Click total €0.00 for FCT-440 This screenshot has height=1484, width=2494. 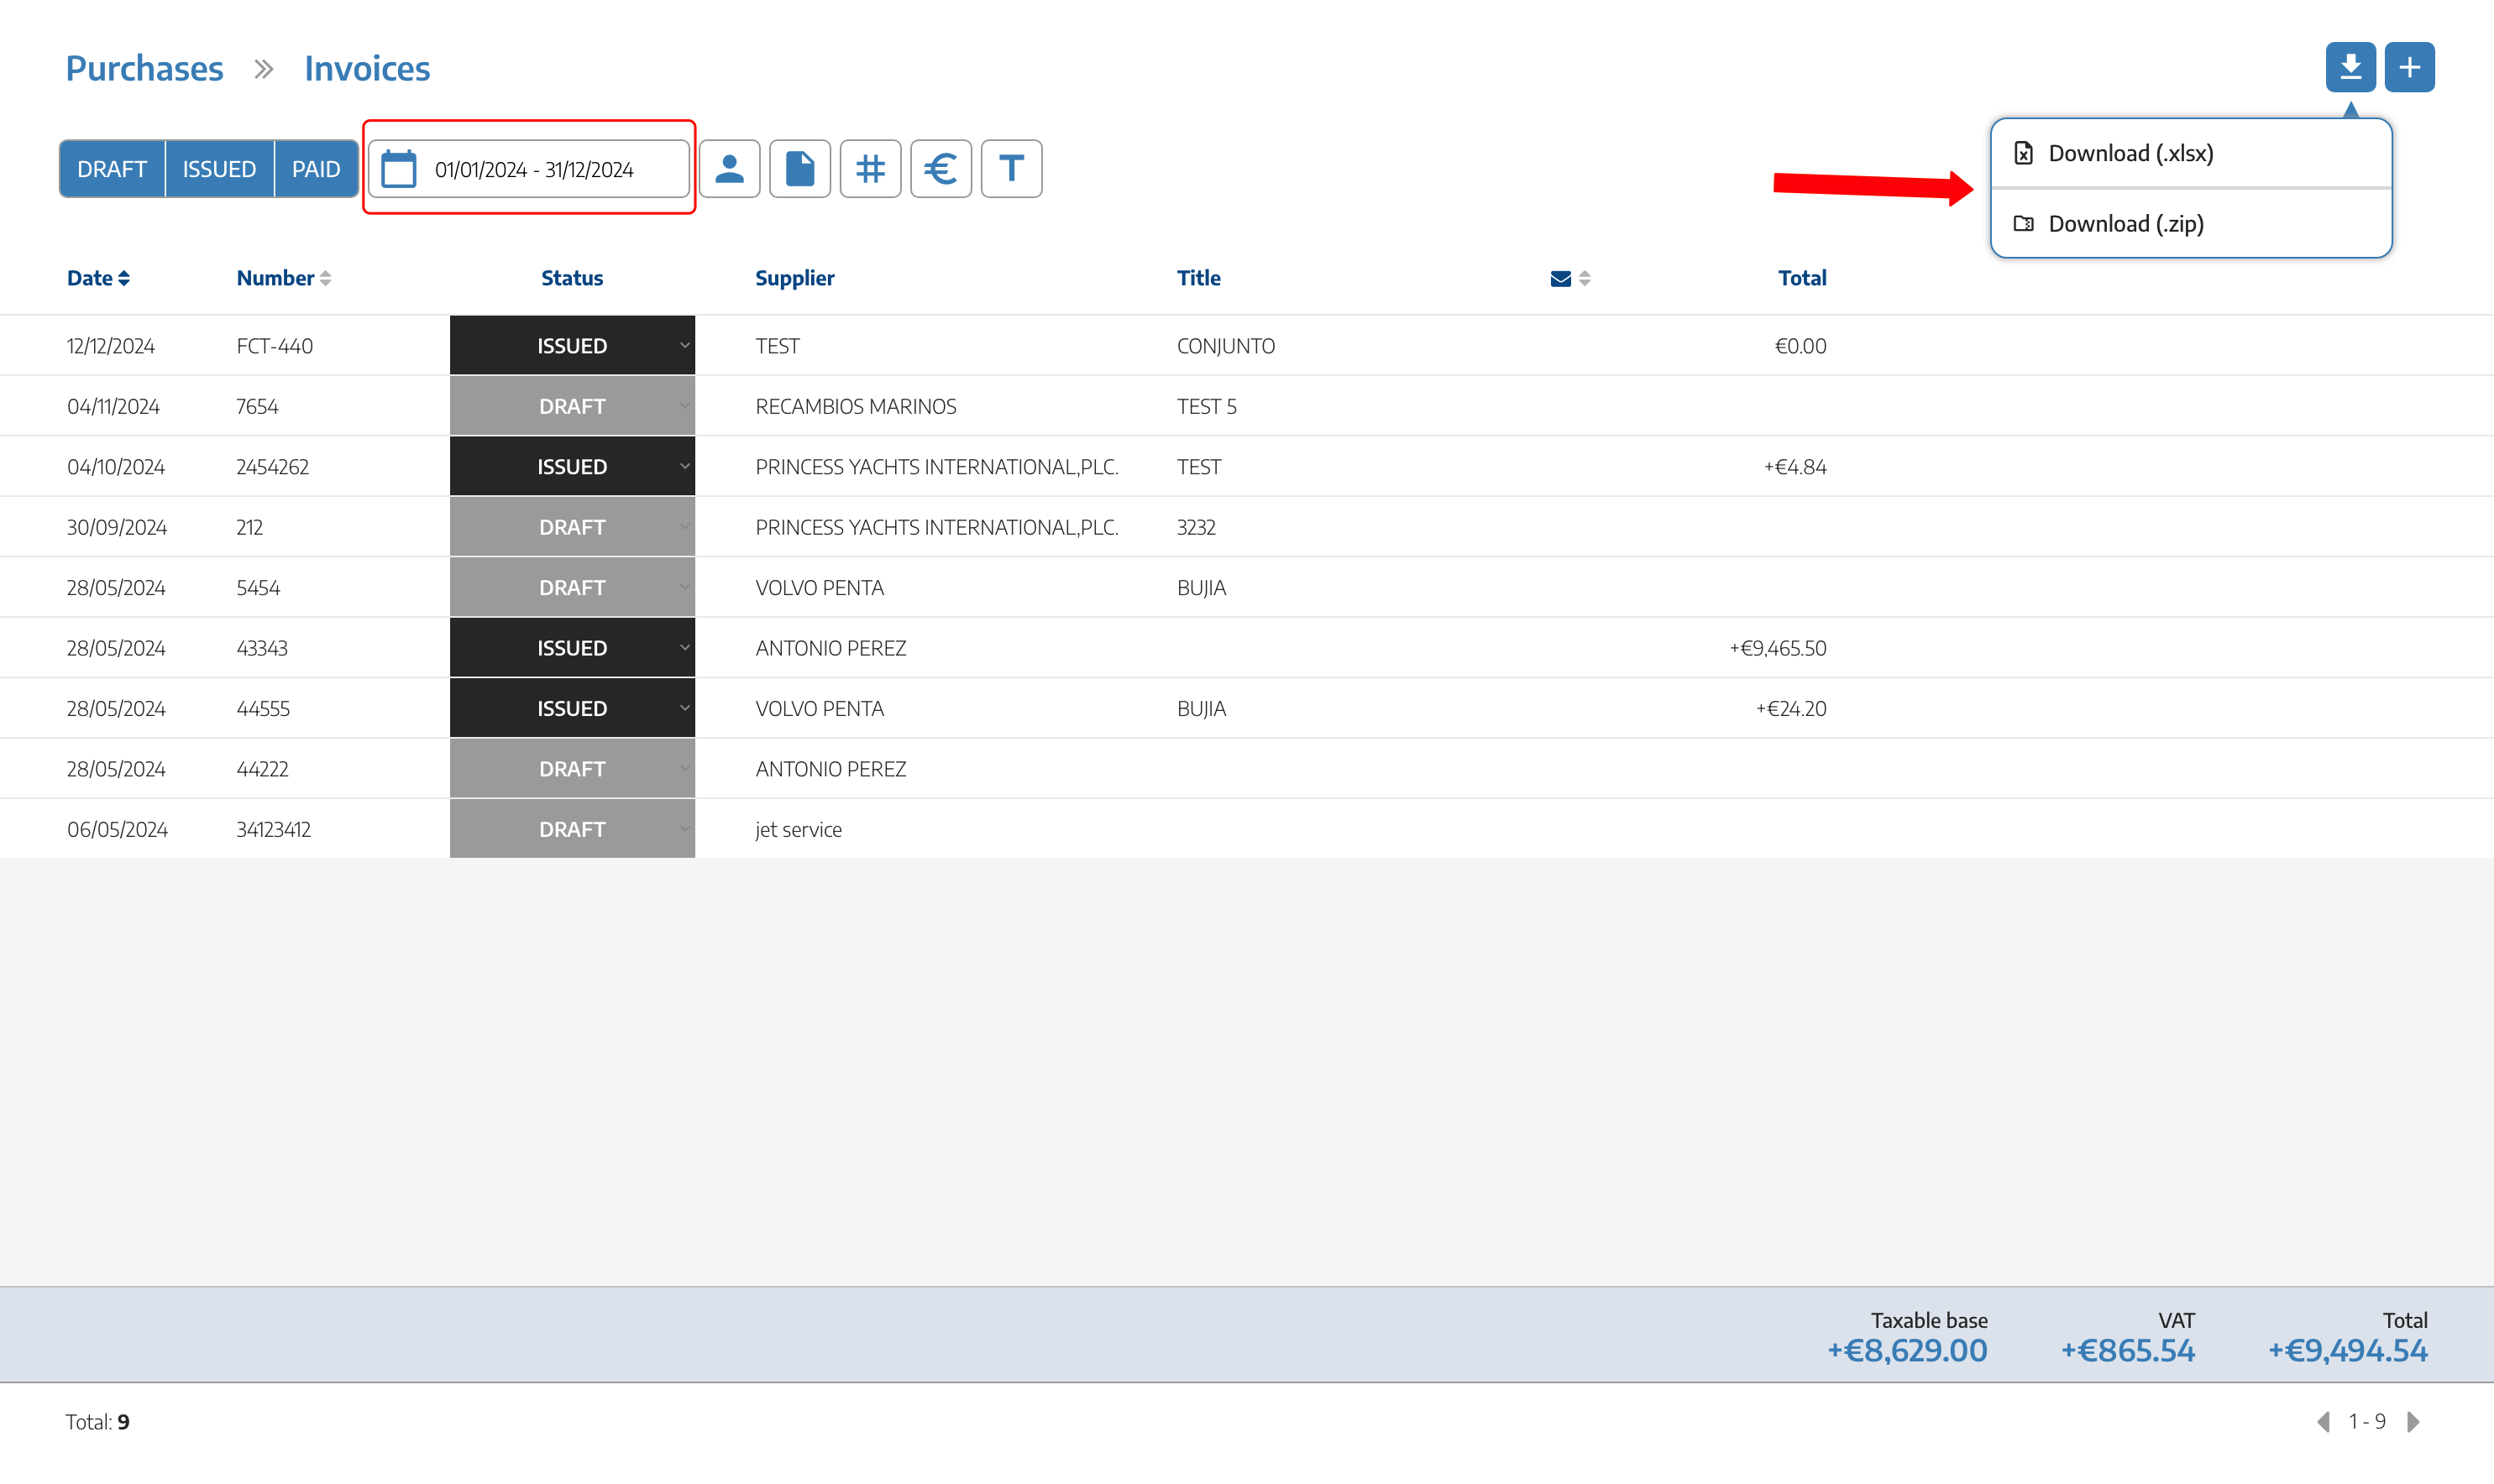coord(1800,346)
